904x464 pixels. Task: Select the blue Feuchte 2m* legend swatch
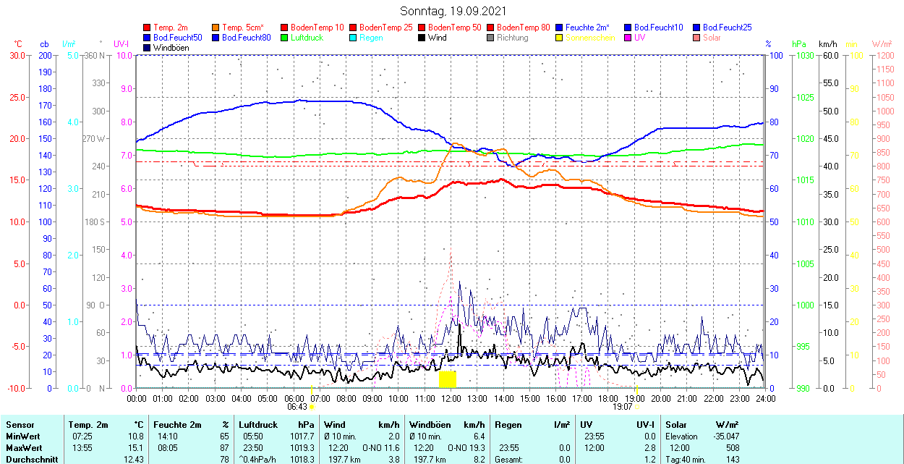559,28
